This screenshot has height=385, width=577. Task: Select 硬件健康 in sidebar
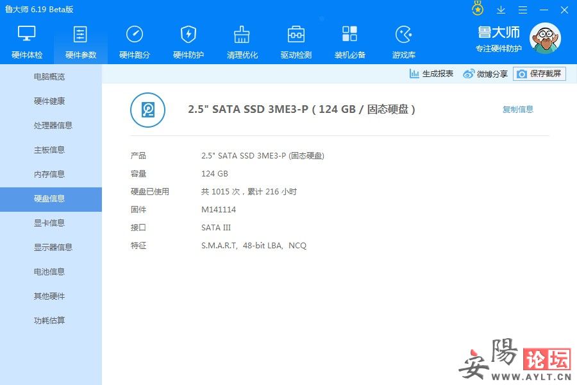point(51,101)
